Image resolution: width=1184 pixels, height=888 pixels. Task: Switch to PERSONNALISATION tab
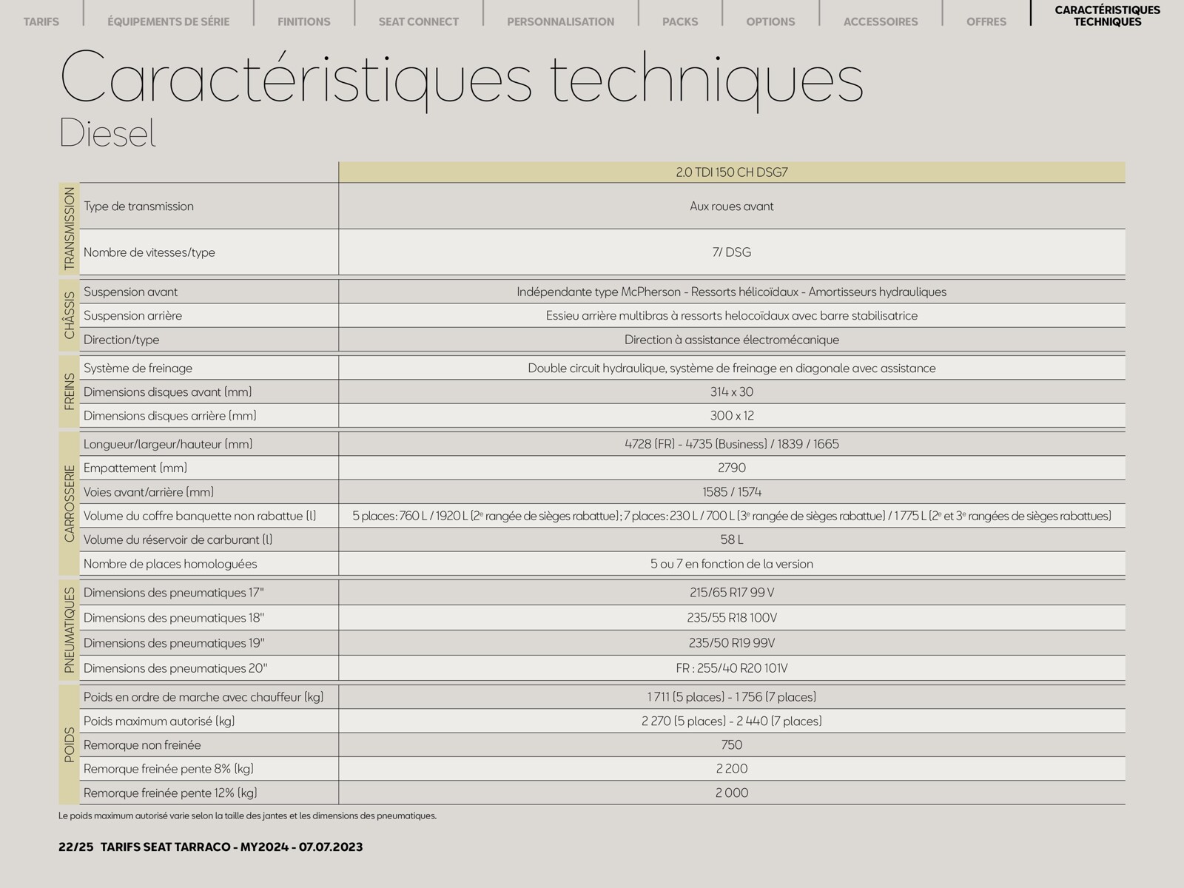pyautogui.click(x=561, y=21)
